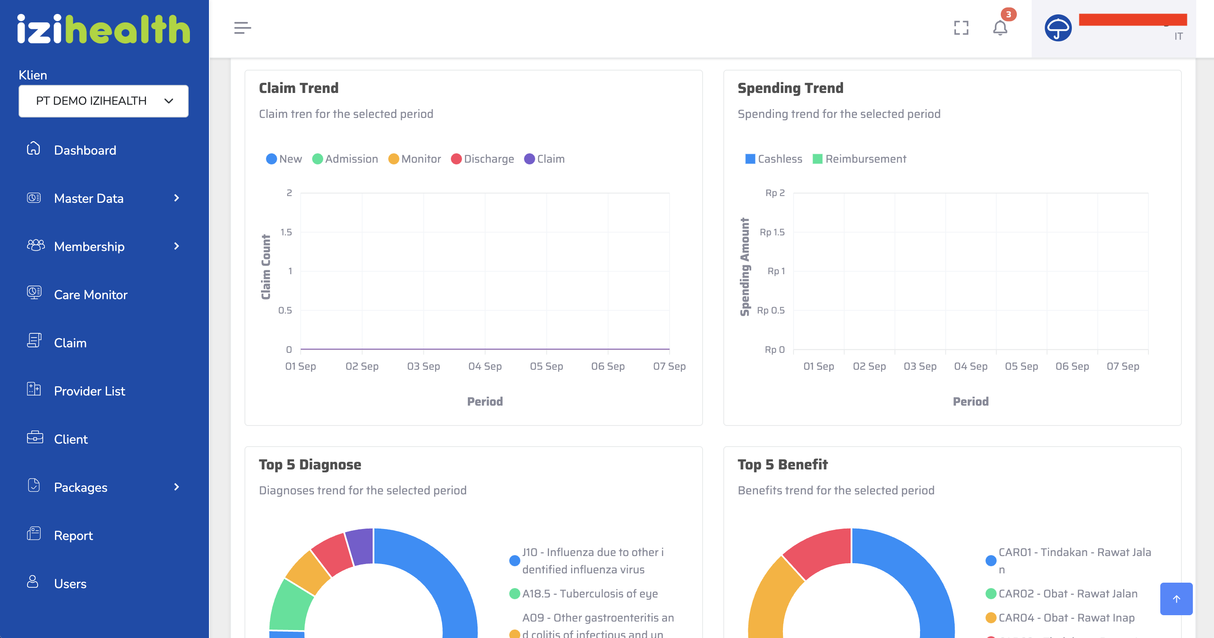Toggle A18.5 Tuberculosis of eye legend entry
The height and width of the screenshot is (638, 1214).
(583, 594)
